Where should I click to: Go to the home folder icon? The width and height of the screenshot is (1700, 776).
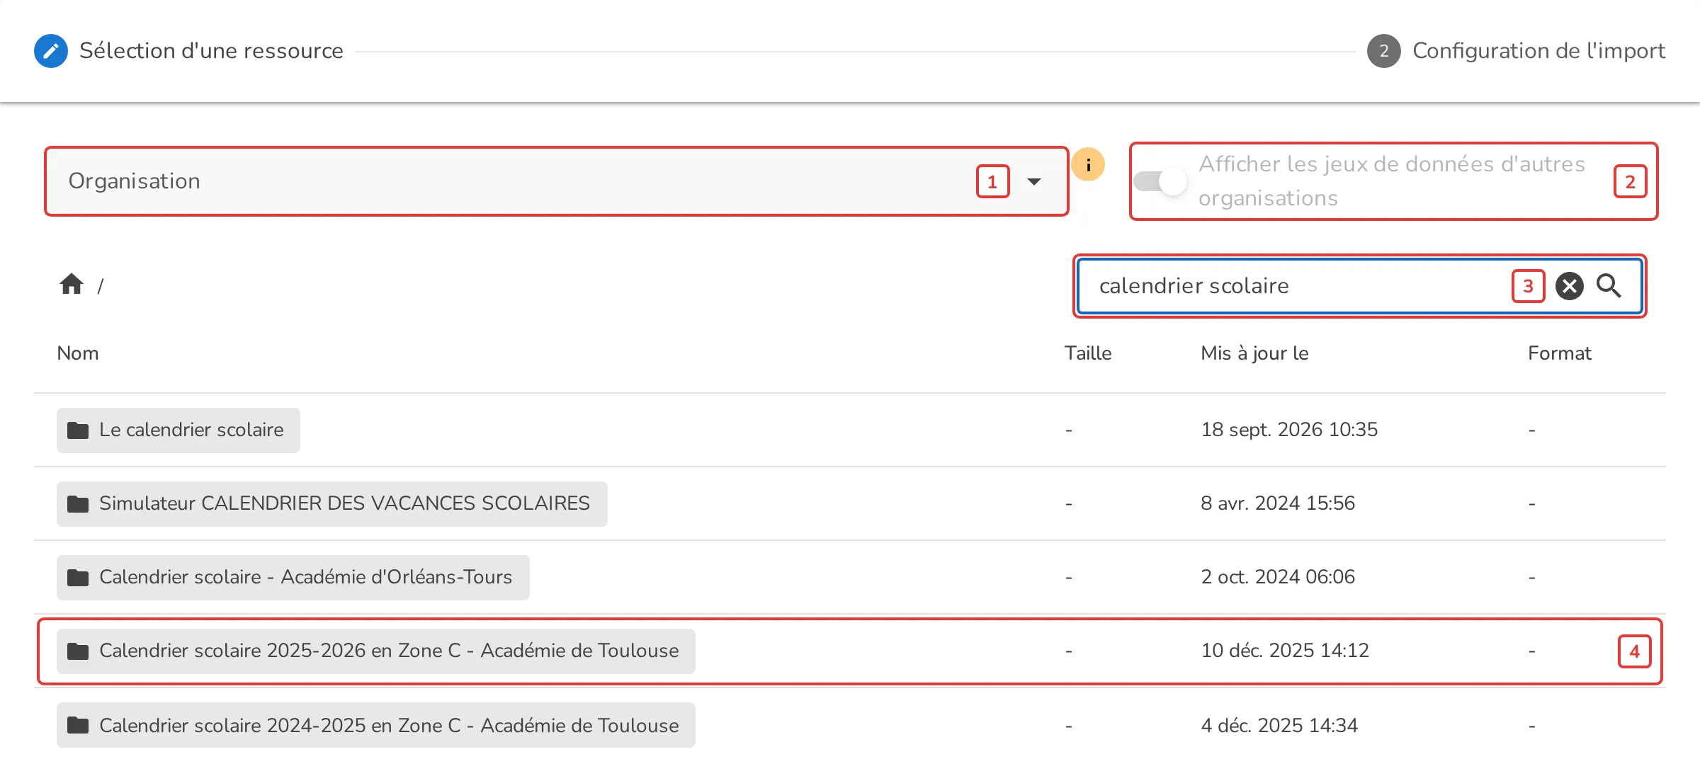(72, 284)
